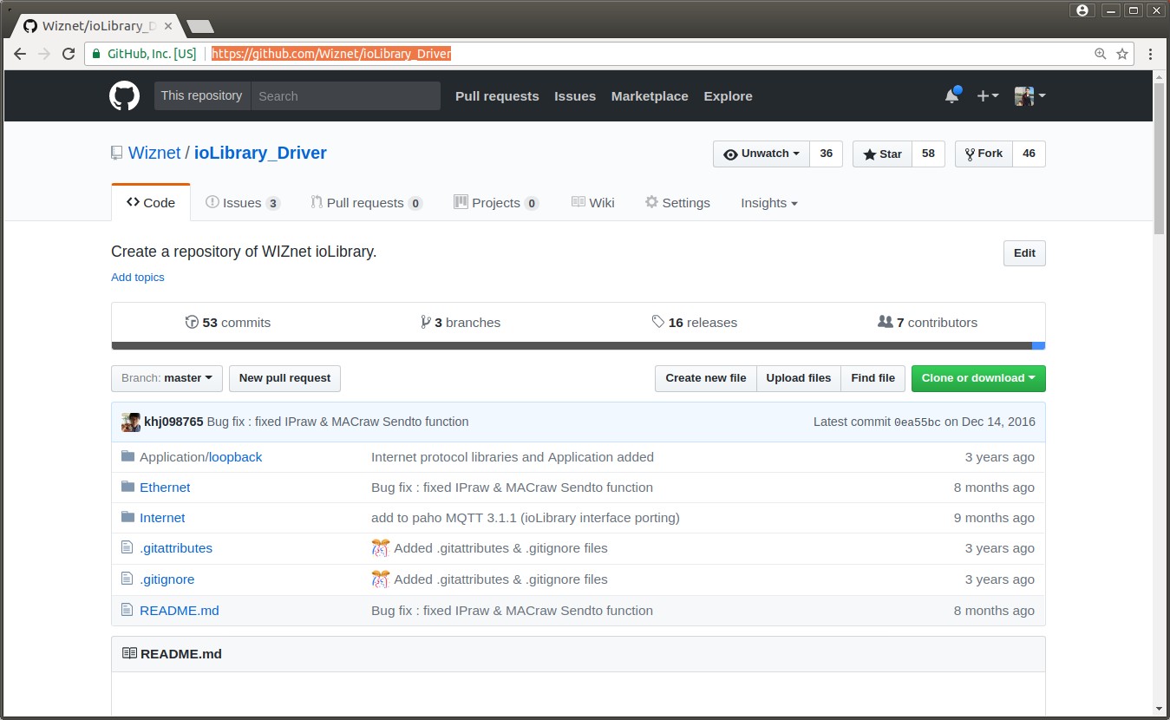View 3 branches
The width and height of the screenshot is (1170, 720).
point(461,323)
